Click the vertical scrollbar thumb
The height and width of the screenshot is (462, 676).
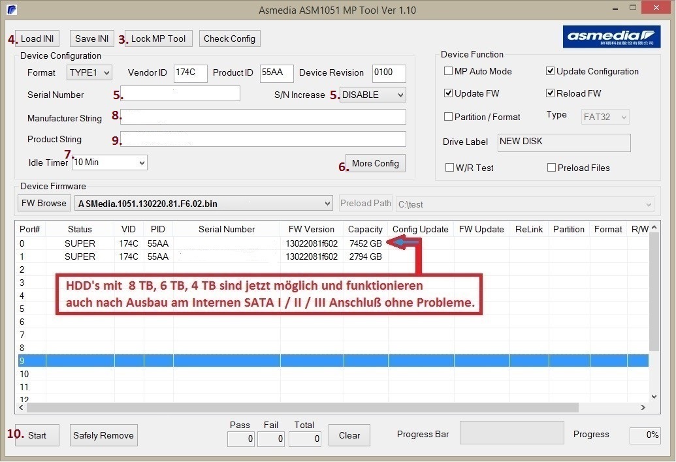click(x=654, y=292)
